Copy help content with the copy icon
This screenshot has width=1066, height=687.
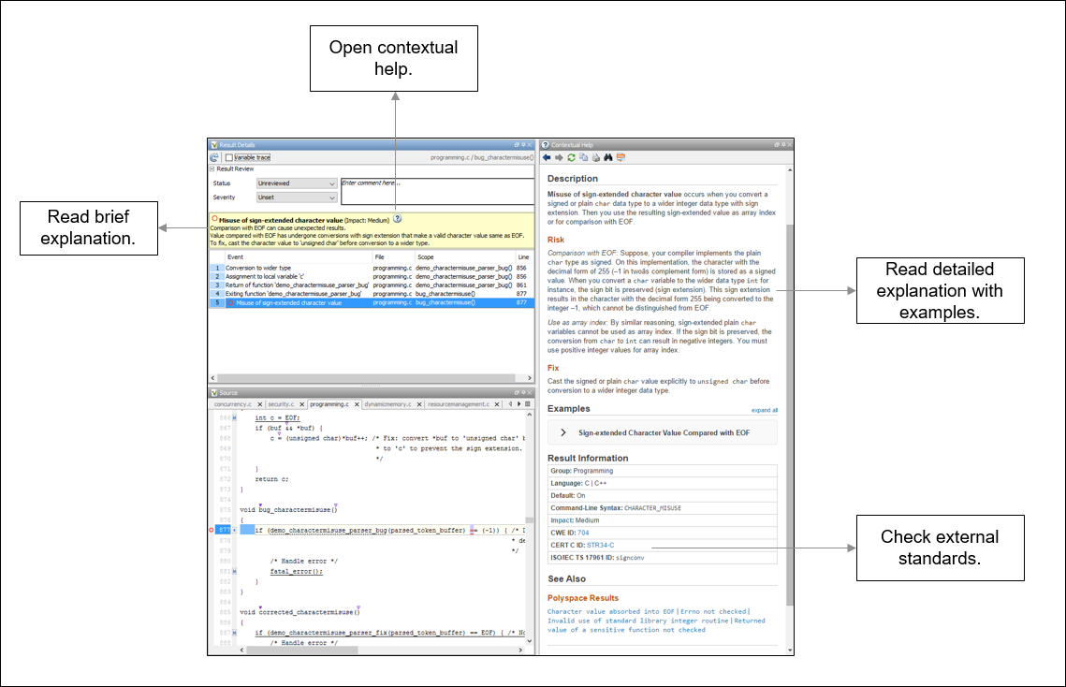click(x=583, y=157)
